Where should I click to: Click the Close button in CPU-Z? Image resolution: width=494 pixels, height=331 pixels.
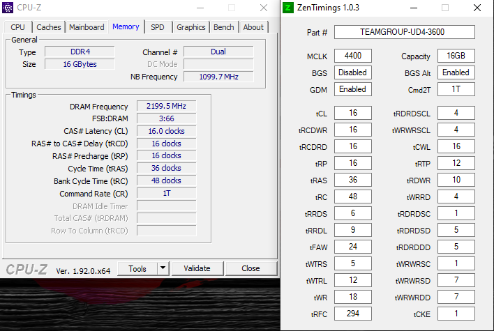coord(250,268)
